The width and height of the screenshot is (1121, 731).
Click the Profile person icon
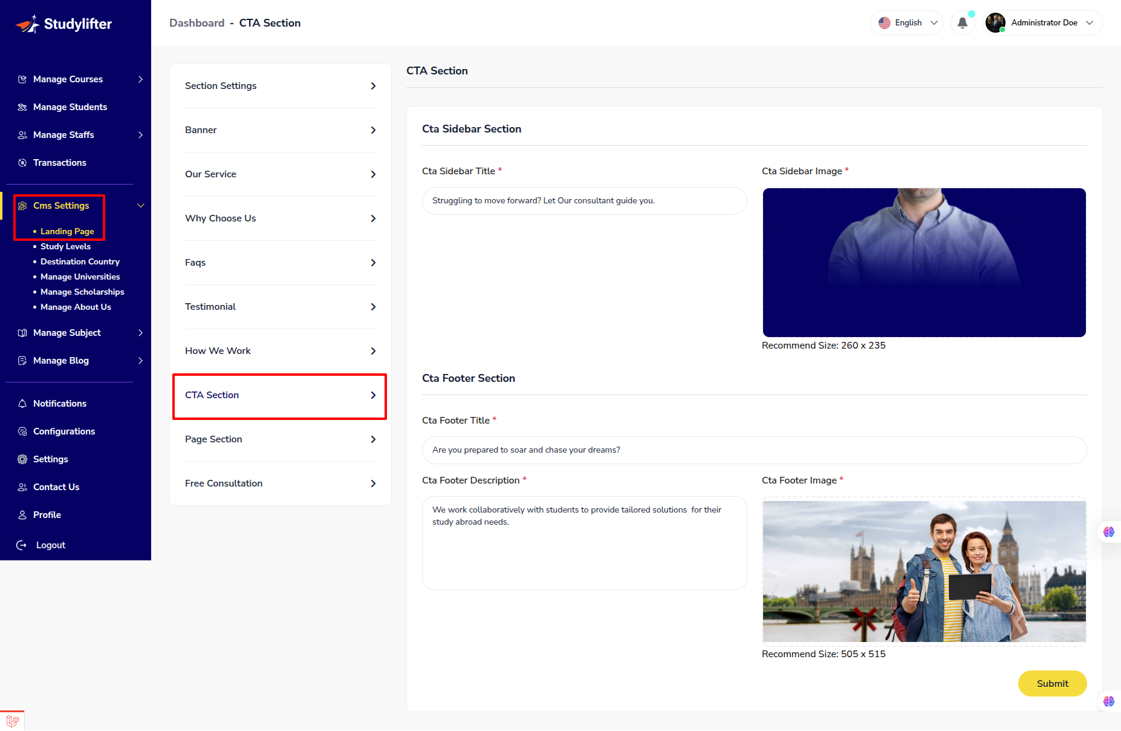coord(22,515)
